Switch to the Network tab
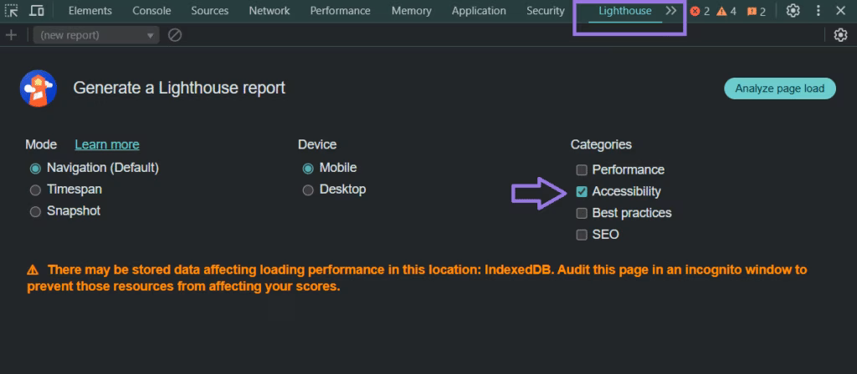This screenshot has height=374, width=857. 269,11
